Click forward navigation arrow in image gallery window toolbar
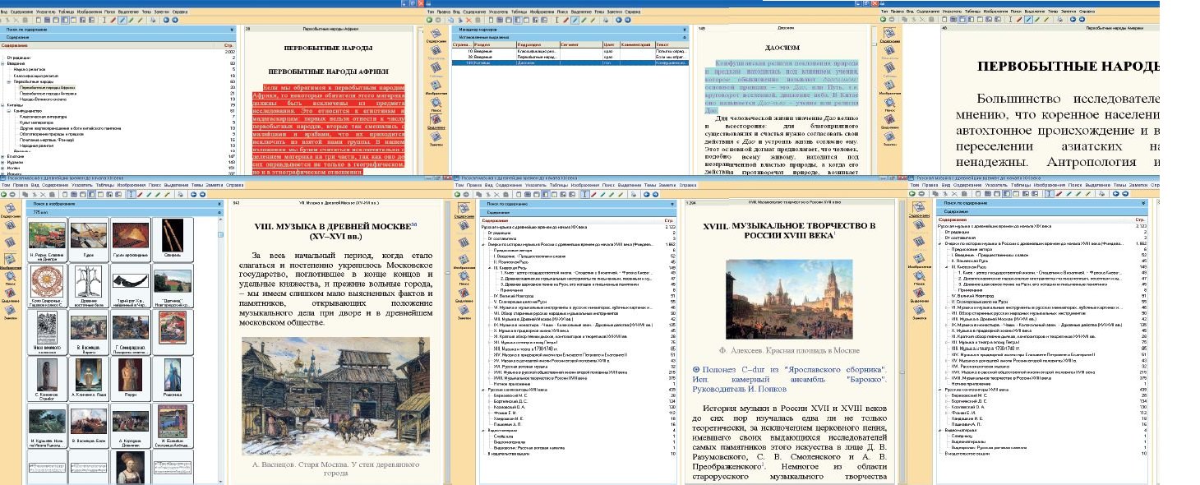Viewport: 1200px width, 485px height. [x=202, y=195]
